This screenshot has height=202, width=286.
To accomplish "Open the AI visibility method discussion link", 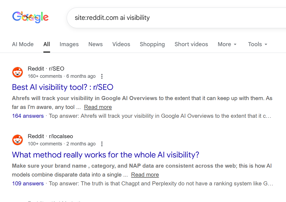I will point(105,155).
